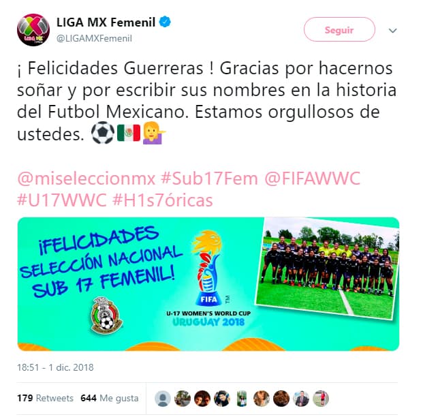
Task: Select the blonde hair liker avatar
Action: pos(262,399)
